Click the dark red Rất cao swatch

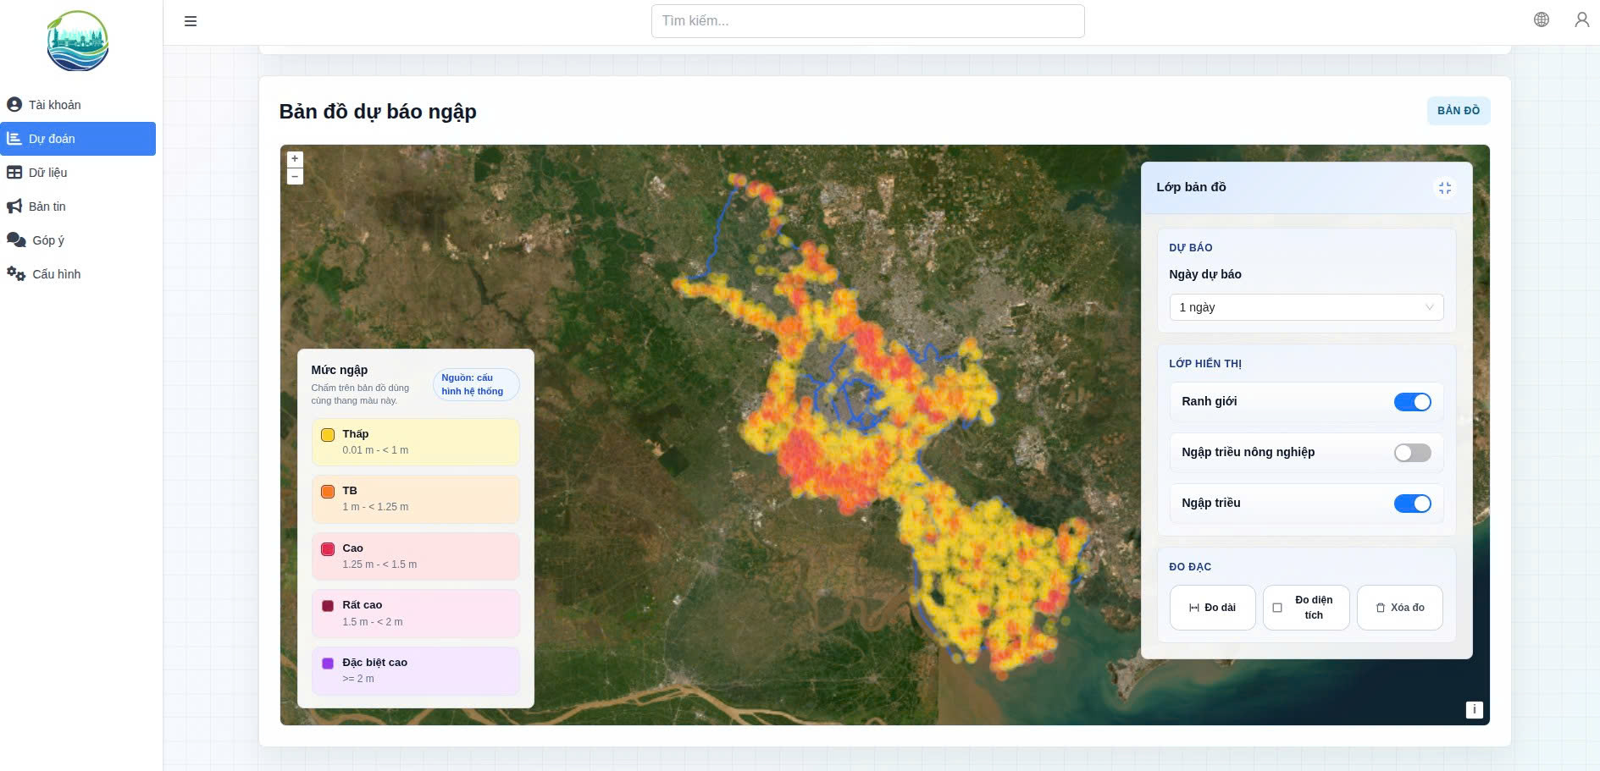tap(328, 606)
